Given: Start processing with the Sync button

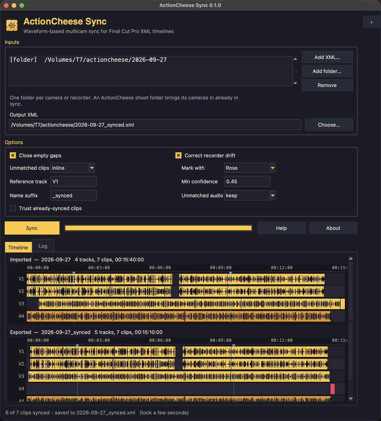Looking at the screenshot, I should [x=32, y=228].
